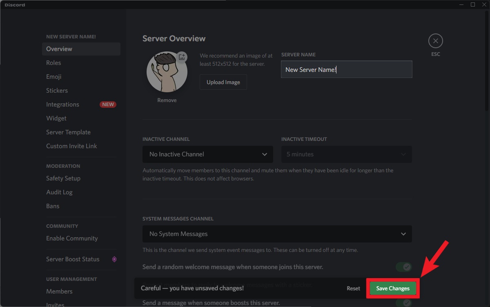Screen dimensions: 490x307
Task: Click the boost gem beside Server Boost Status
Action: coord(114,259)
